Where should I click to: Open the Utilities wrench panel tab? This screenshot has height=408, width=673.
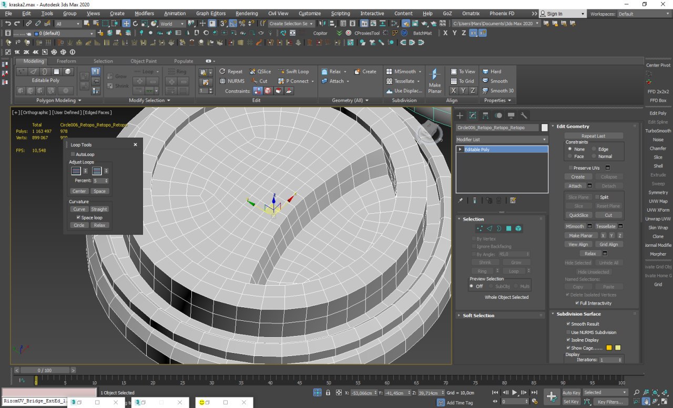coord(524,116)
